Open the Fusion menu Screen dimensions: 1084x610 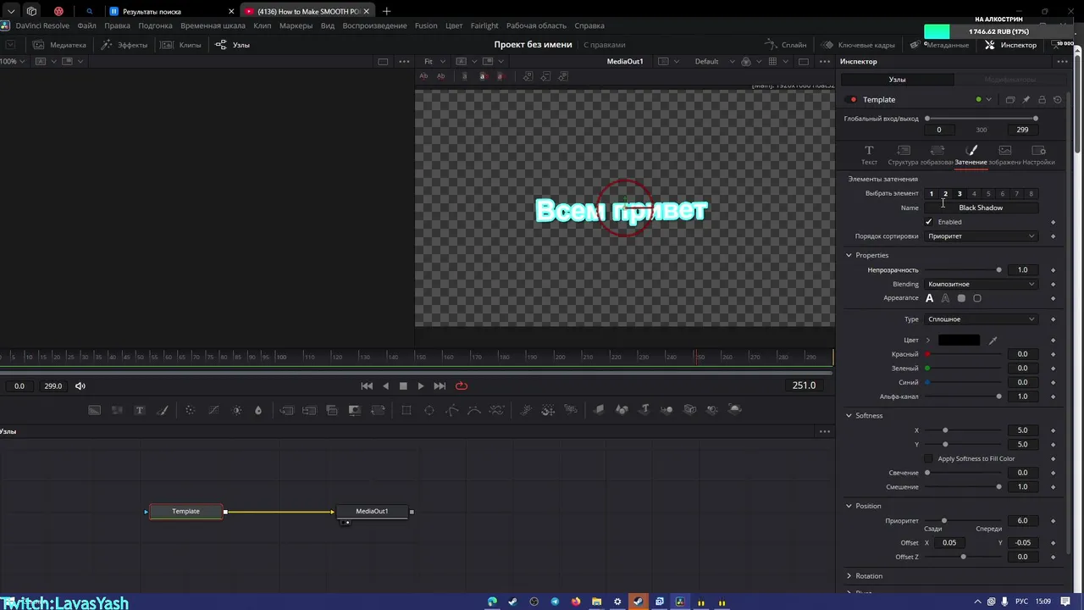pyautogui.click(x=426, y=25)
